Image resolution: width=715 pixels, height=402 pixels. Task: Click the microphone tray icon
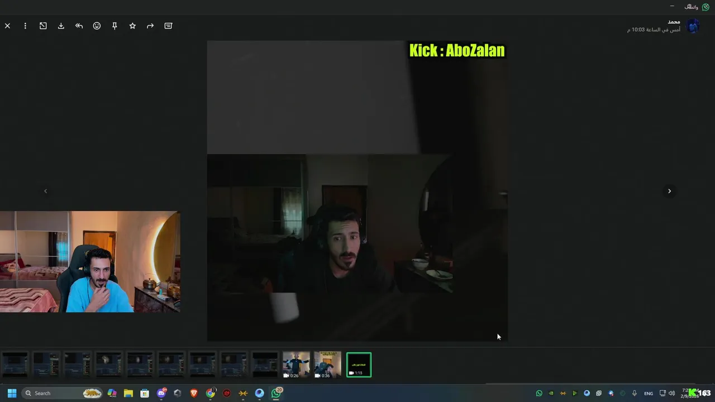coord(634,393)
